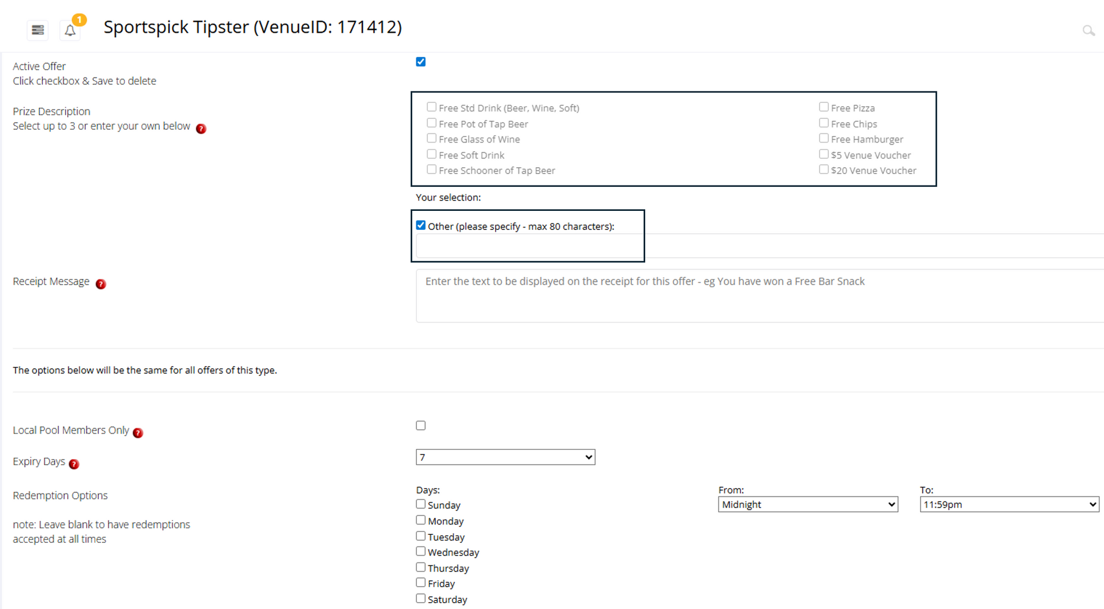Open the To time dropdown
The image size is (1104, 609).
1009,504
